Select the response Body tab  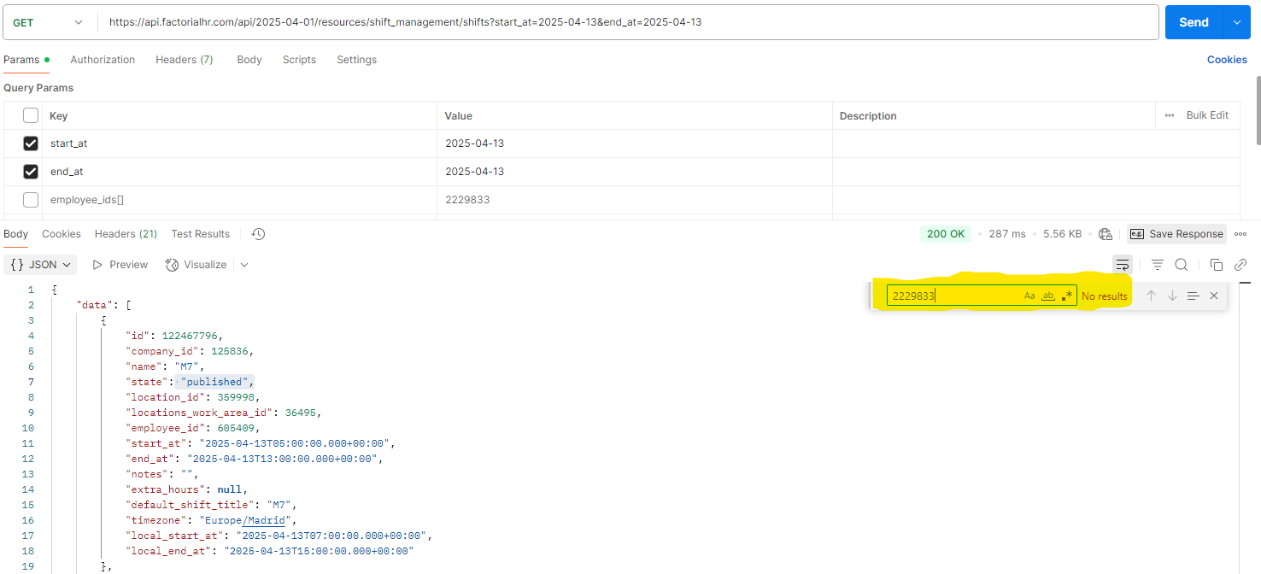tap(15, 234)
